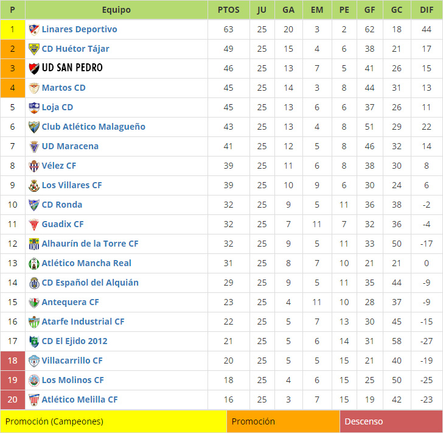
Task: Open the Martos CD team link
Action: click(63, 88)
